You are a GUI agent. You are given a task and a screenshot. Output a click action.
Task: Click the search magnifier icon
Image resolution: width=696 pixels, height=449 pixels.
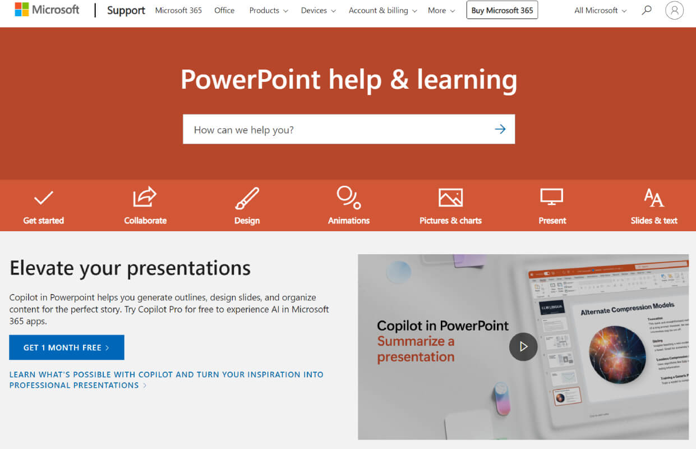647,10
